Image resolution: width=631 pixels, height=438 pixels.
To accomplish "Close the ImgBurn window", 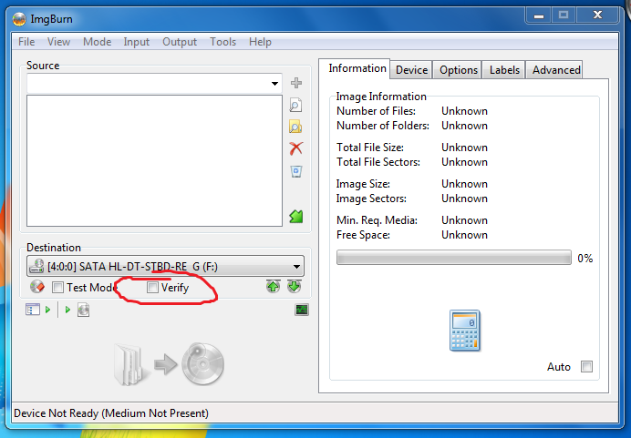I will 597,15.
